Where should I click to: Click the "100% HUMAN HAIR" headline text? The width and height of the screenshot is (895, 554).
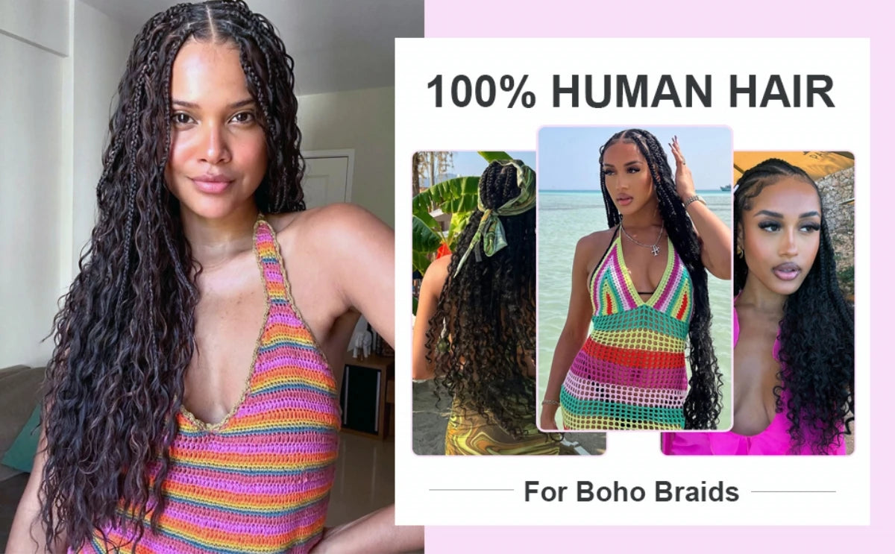tap(631, 92)
